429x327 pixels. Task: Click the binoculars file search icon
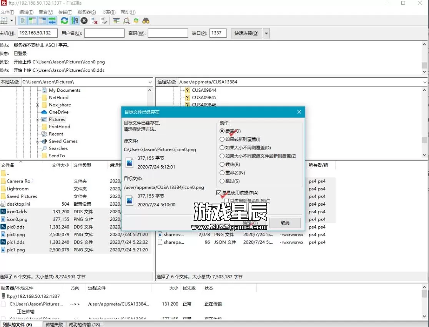146,21
